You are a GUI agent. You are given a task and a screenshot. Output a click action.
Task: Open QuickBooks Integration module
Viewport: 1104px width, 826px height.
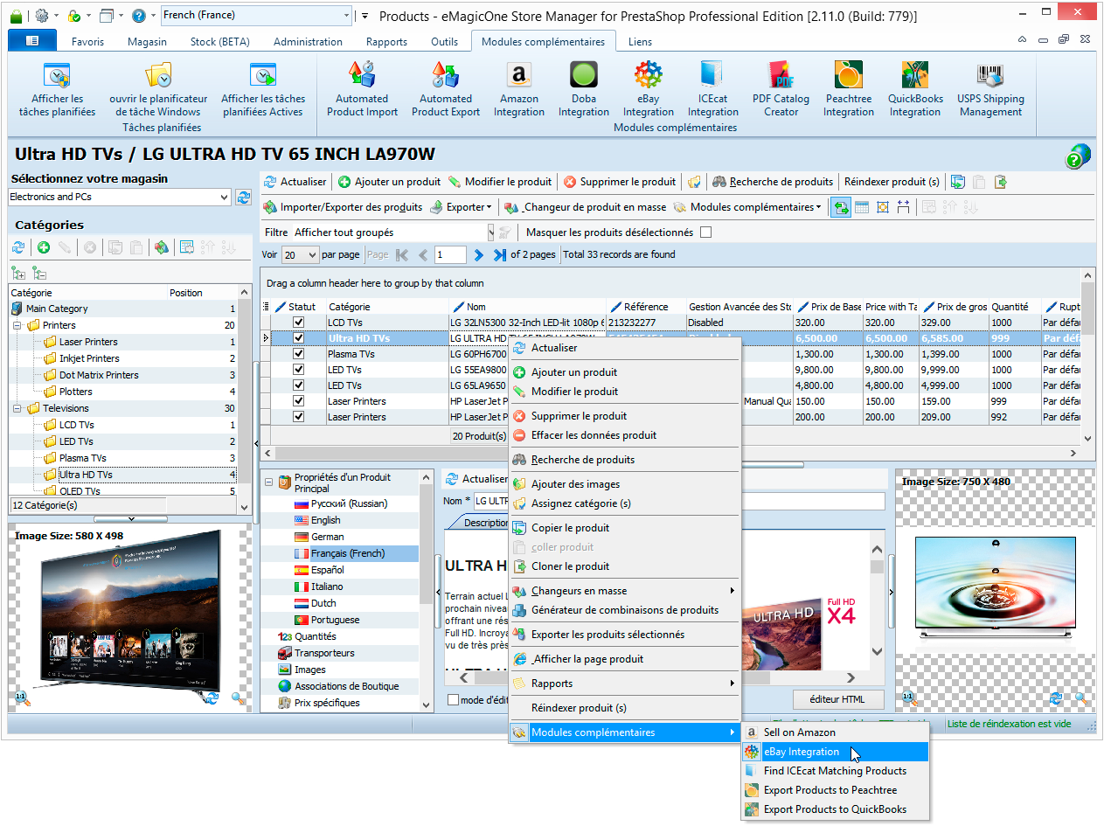click(915, 88)
